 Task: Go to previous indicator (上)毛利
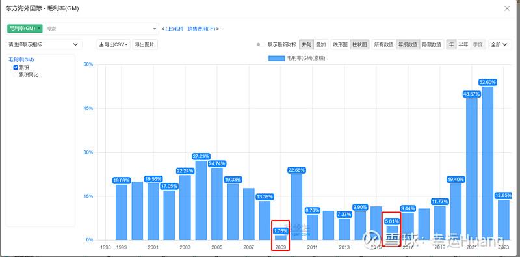click(174, 29)
